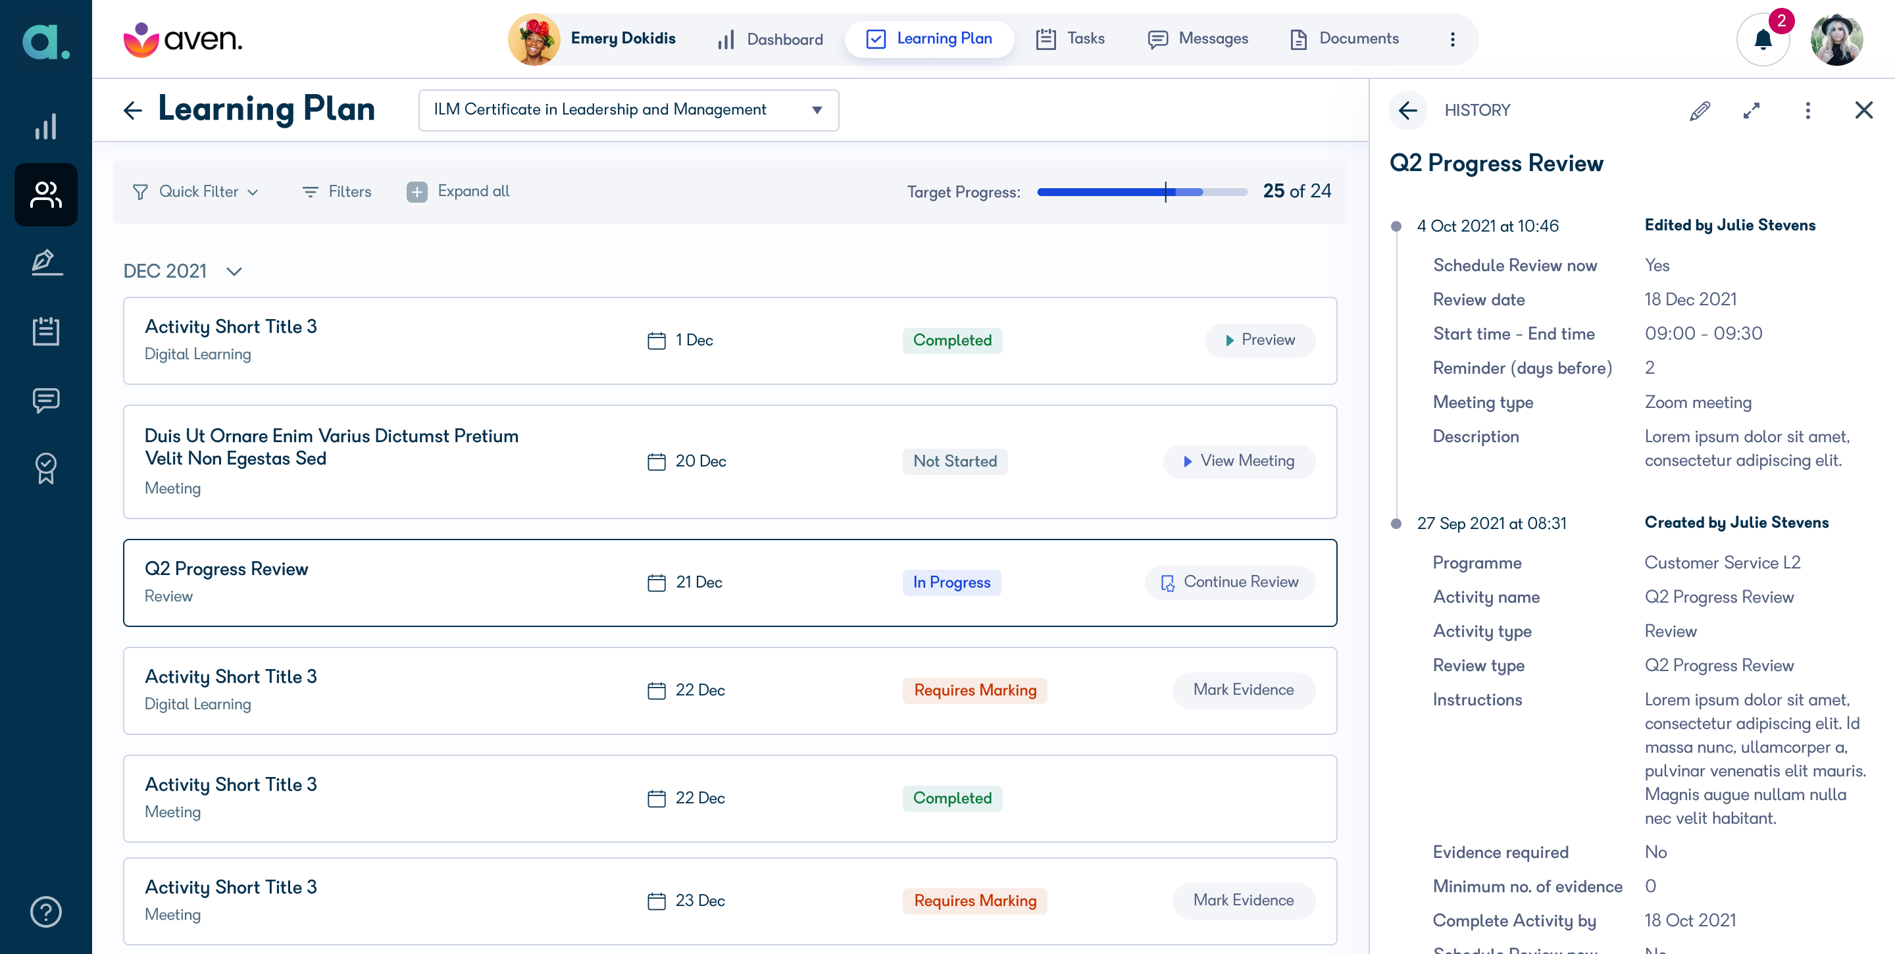Switch to the Tasks tab

[1071, 39]
